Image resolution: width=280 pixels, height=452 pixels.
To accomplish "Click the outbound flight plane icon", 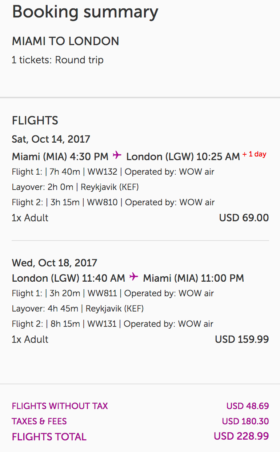I will point(117,155).
